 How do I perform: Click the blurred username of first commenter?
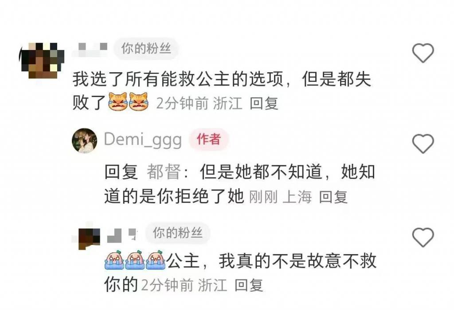point(90,49)
